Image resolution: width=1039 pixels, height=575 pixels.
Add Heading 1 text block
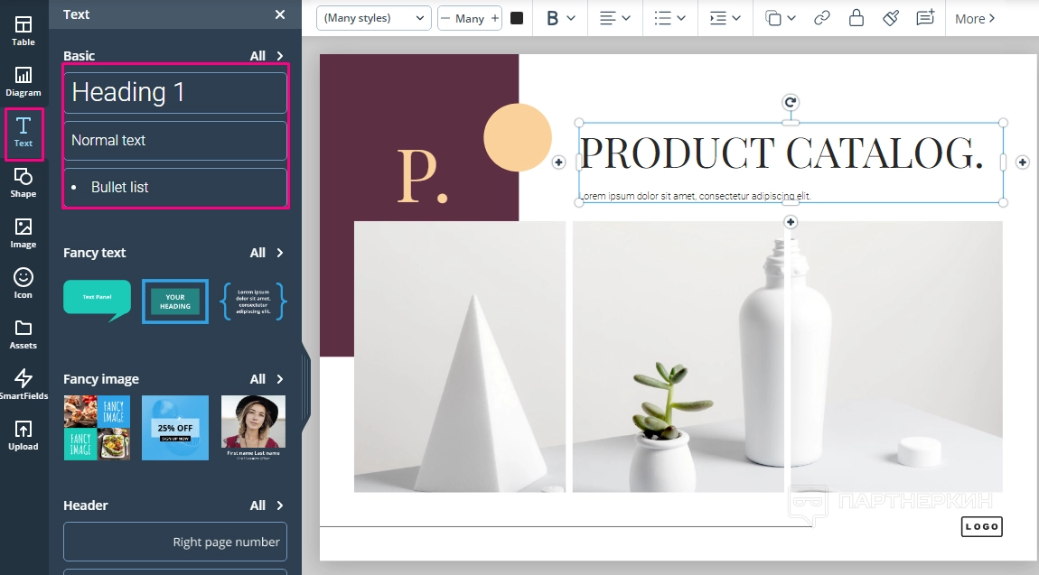coord(174,92)
